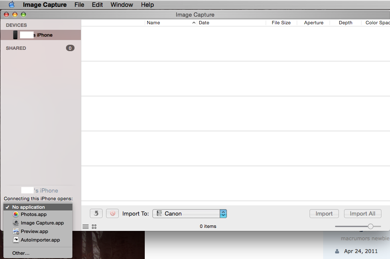Click the AutoImporter.app icon
The height and width of the screenshot is (259, 390).
(x=16, y=240)
